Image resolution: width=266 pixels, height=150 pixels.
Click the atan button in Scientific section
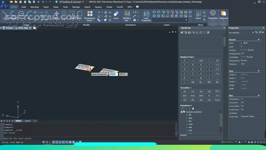[201, 96]
